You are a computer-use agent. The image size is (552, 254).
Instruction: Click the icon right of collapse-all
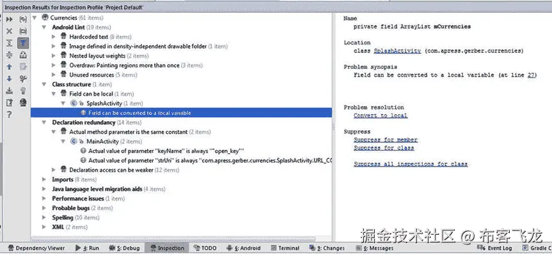tap(23, 55)
